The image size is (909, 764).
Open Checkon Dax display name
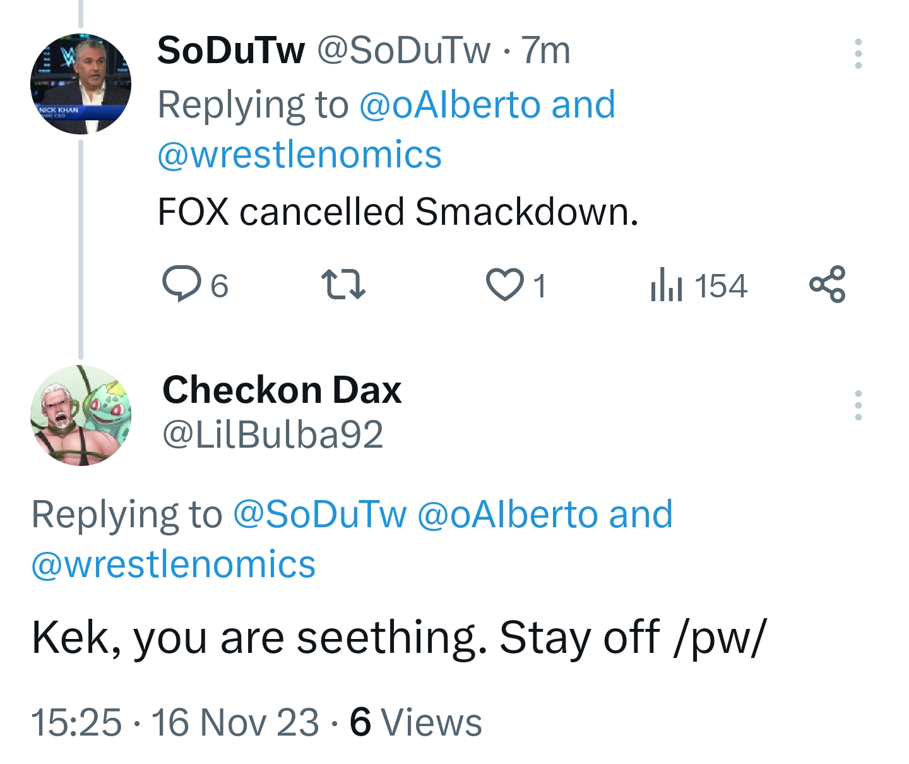point(282,390)
